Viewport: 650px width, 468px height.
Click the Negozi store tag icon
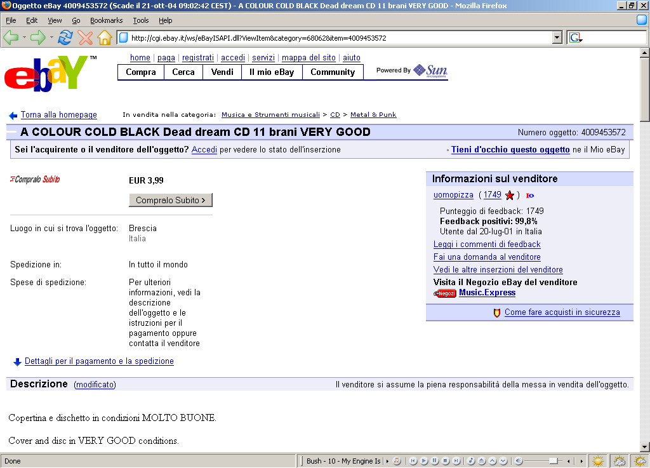[445, 293]
